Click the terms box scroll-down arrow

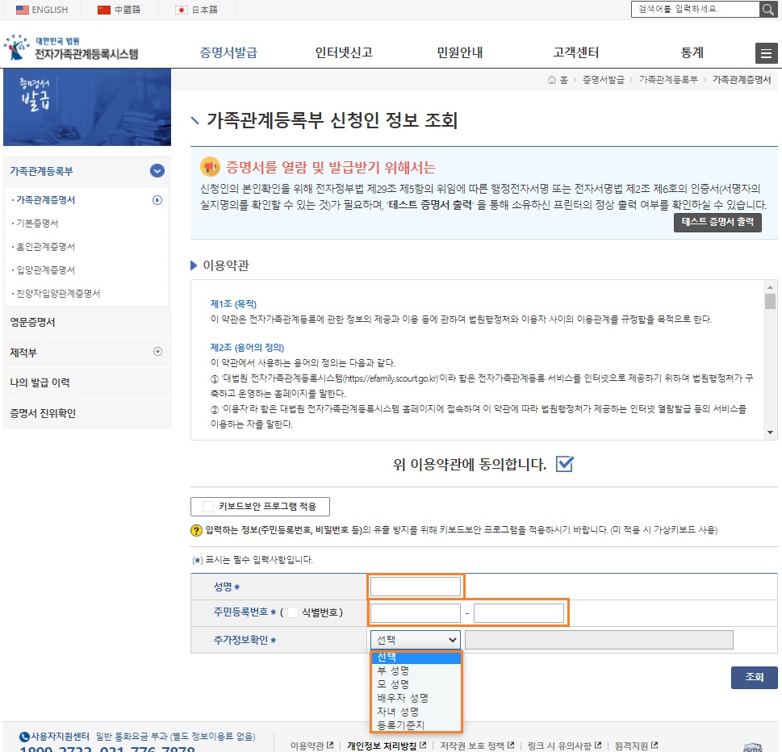click(771, 432)
